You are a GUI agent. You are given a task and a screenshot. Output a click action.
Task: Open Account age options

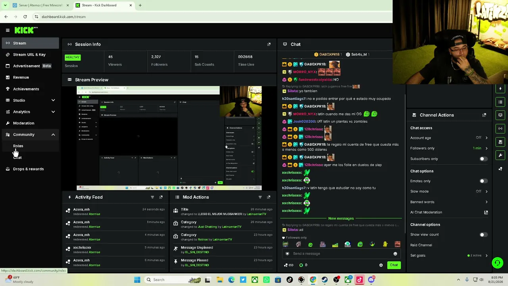(x=449, y=138)
